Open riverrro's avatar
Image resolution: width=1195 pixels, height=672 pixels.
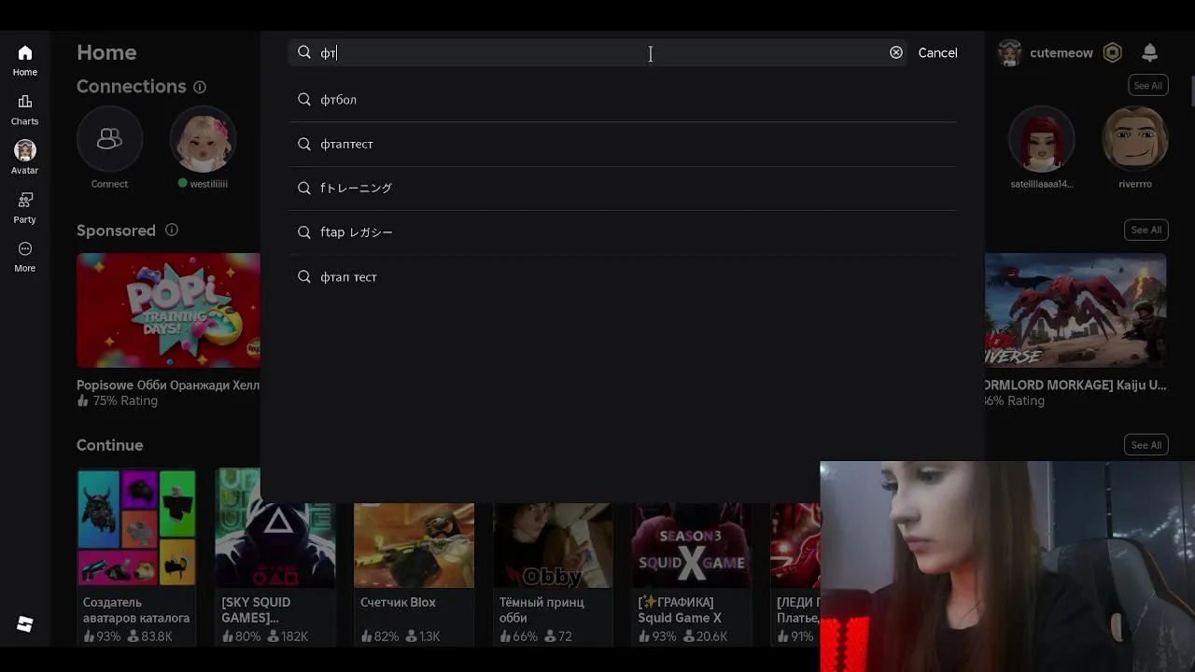pos(1135,139)
